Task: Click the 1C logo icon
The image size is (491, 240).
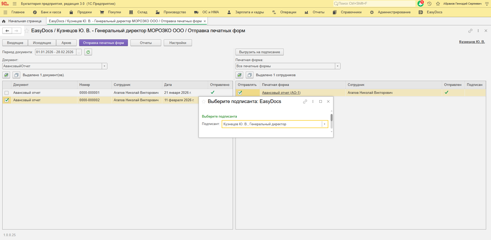Action: 5,4
